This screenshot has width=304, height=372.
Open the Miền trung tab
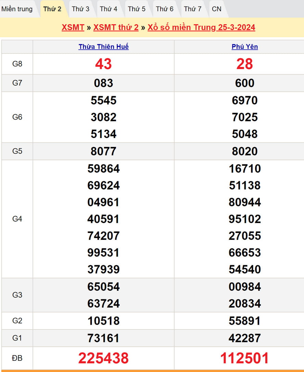pyautogui.click(x=17, y=9)
